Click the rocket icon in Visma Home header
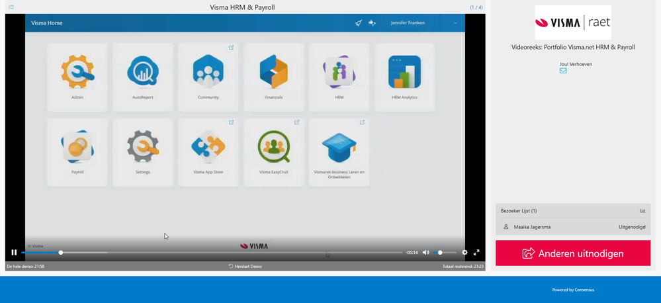 359,22
